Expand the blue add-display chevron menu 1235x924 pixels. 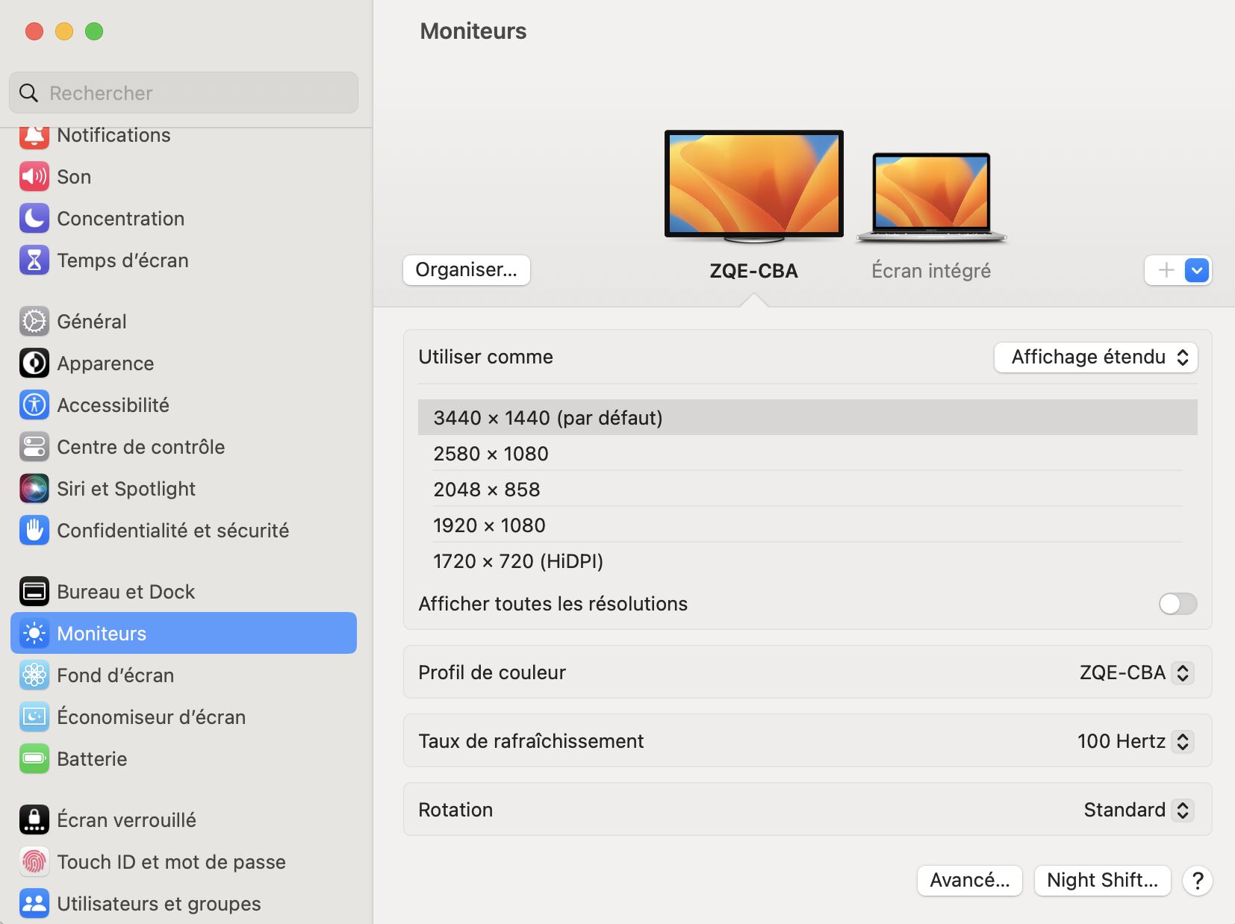[1197, 270]
